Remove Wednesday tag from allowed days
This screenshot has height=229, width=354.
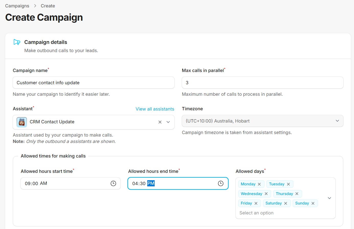[266, 194]
